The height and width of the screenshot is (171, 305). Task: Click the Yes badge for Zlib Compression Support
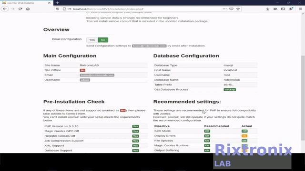coord(135,141)
